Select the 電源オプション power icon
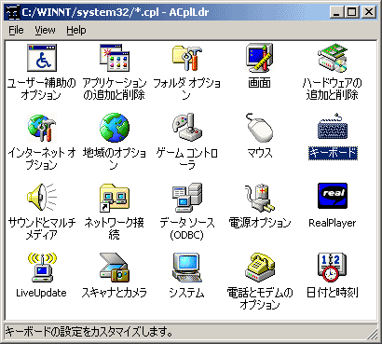Image resolution: width=382 pixels, height=344 pixels. click(x=260, y=198)
